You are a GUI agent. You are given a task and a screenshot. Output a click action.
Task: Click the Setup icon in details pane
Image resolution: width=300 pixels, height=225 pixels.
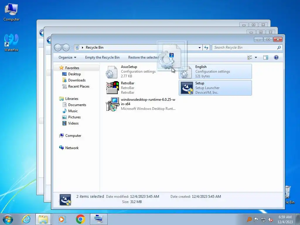65,200
